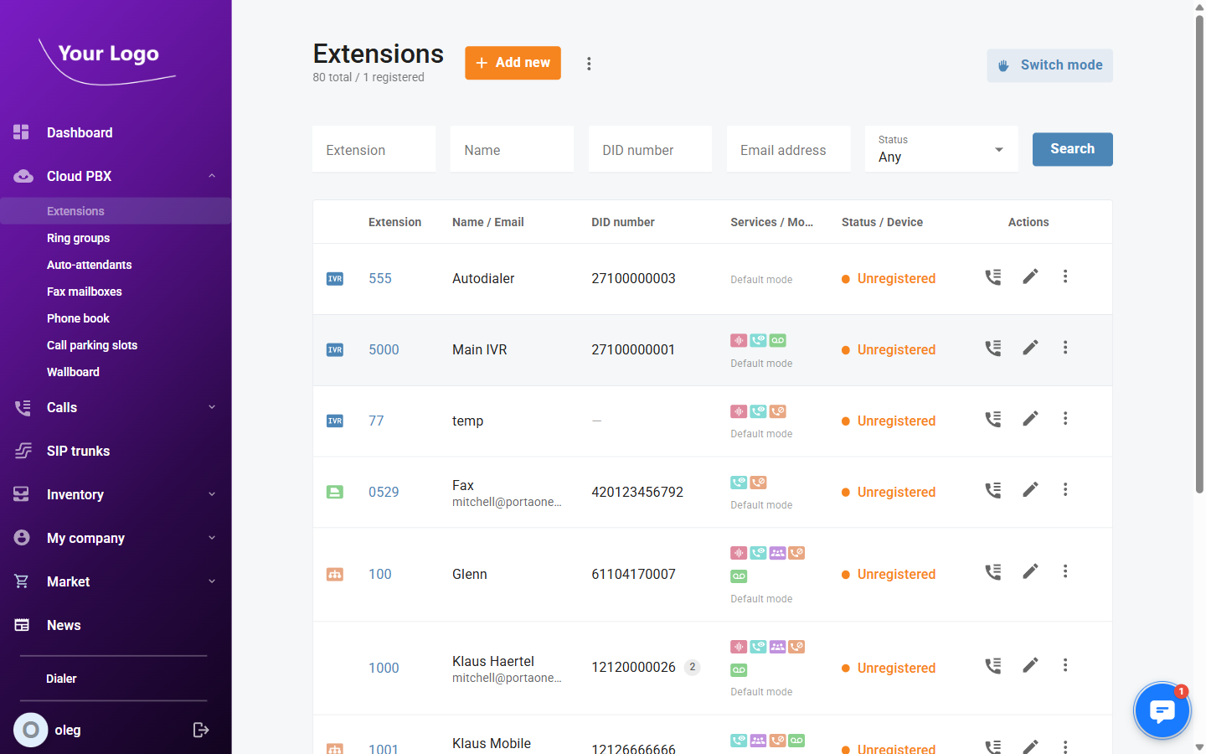The image size is (1206, 754).
Task: Click the fax mailbox icon beside extension 0529
Action: (x=335, y=492)
